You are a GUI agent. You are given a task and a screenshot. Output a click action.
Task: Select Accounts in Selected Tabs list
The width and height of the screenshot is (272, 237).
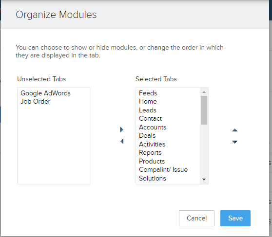(x=153, y=127)
